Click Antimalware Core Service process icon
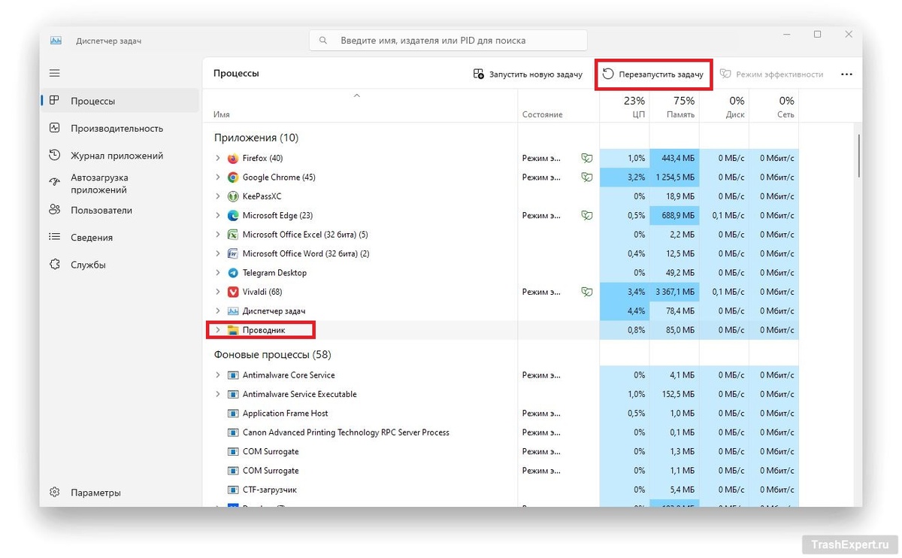 [233, 375]
